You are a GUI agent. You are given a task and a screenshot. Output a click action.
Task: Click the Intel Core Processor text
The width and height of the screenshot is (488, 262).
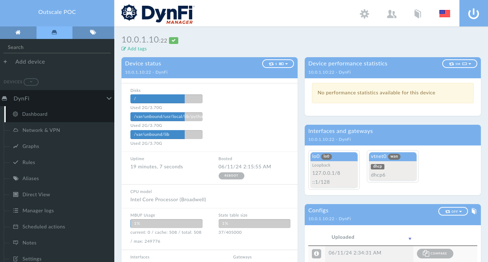[168, 199]
